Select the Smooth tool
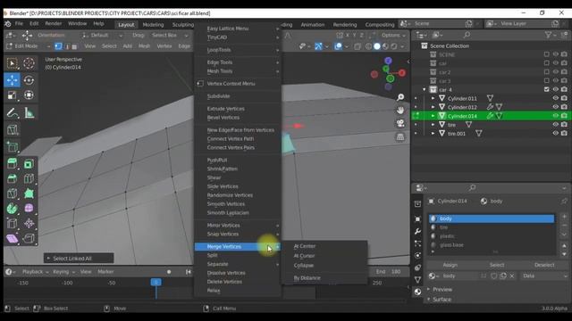The height and width of the screenshot is (321, 572). (x=29, y=209)
